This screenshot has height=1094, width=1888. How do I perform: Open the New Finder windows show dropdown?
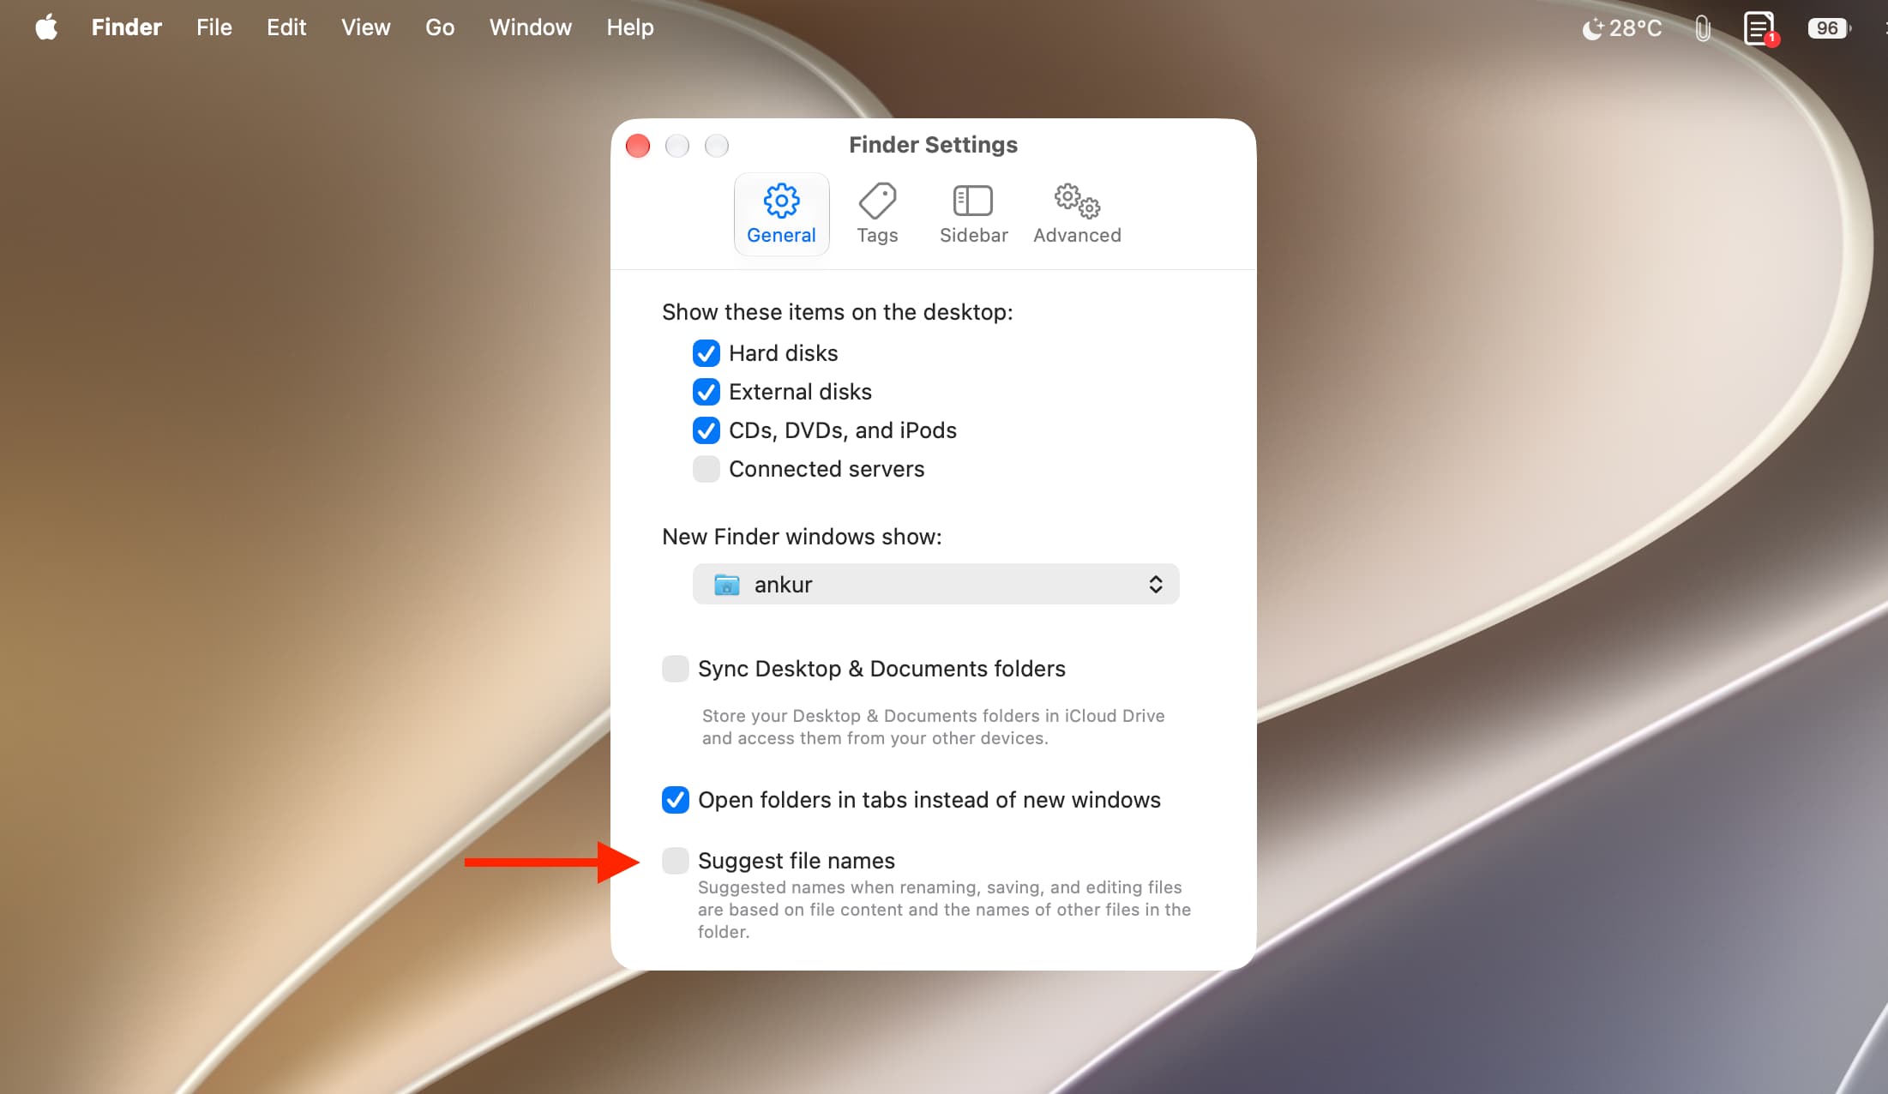pos(935,584)
